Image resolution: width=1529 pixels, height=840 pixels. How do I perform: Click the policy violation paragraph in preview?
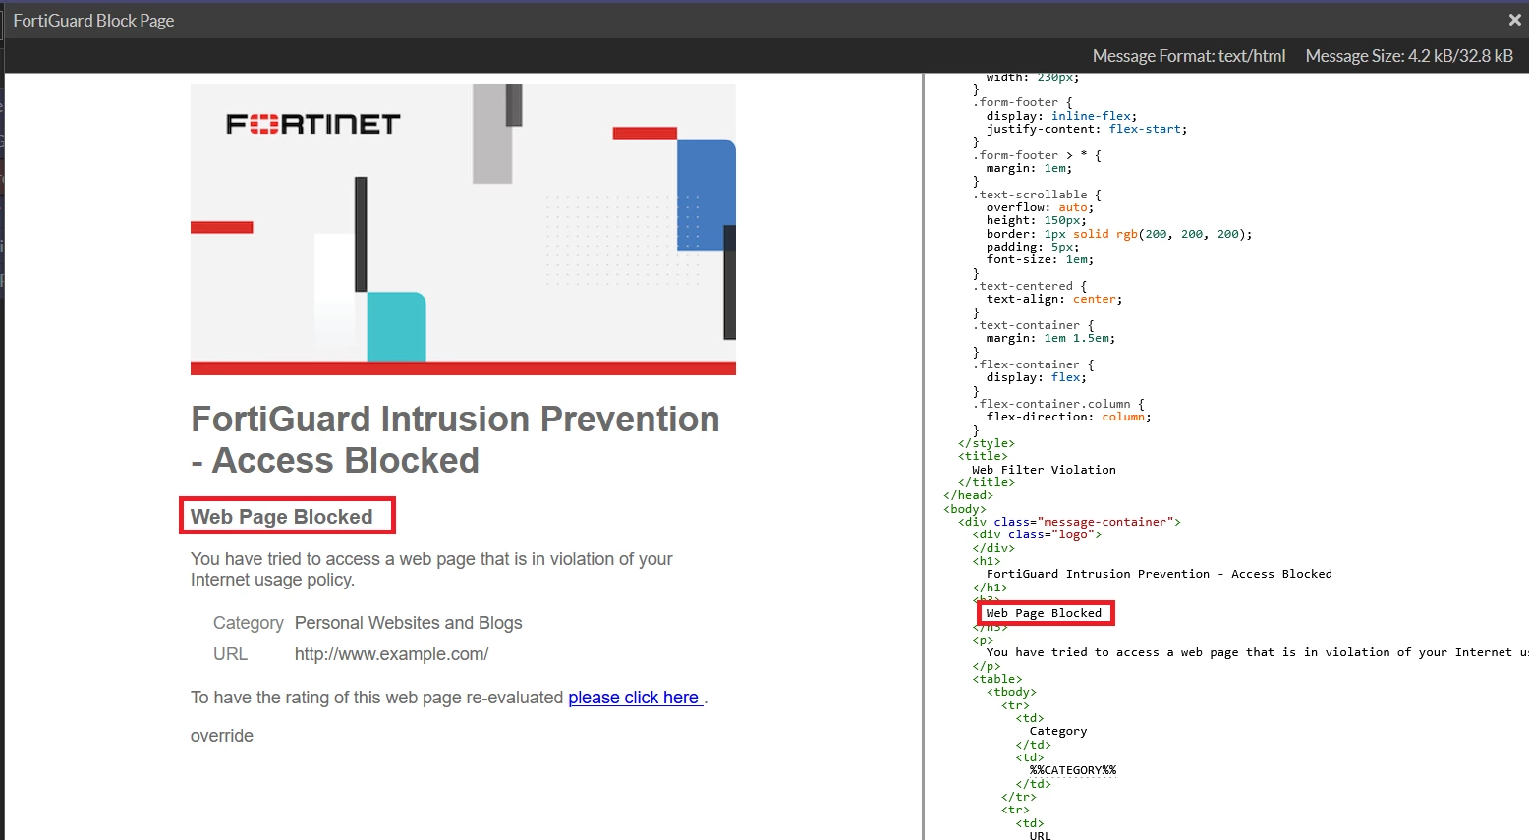click(431, 569)
